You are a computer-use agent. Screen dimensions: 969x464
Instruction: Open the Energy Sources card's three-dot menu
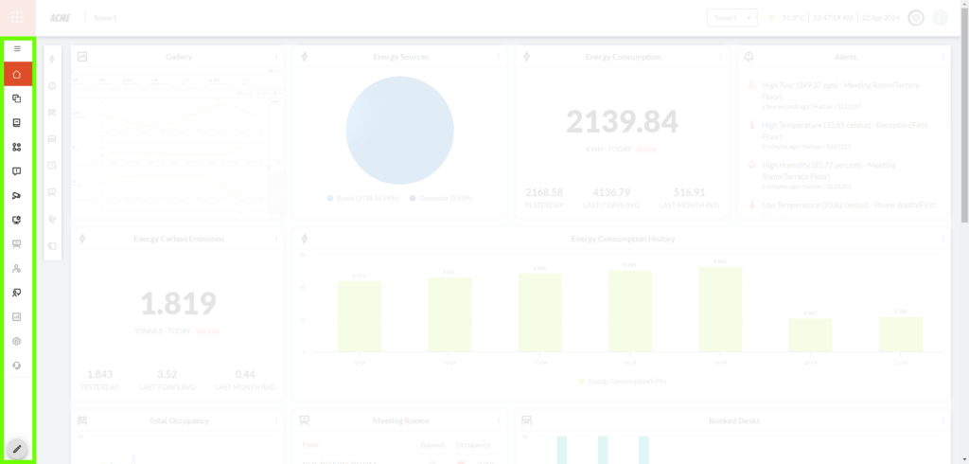[x=499, y=57]
